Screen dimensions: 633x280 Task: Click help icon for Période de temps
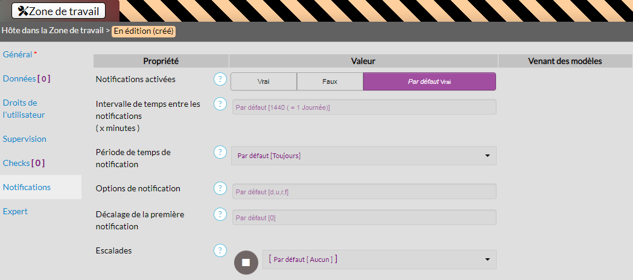[220, 152]
